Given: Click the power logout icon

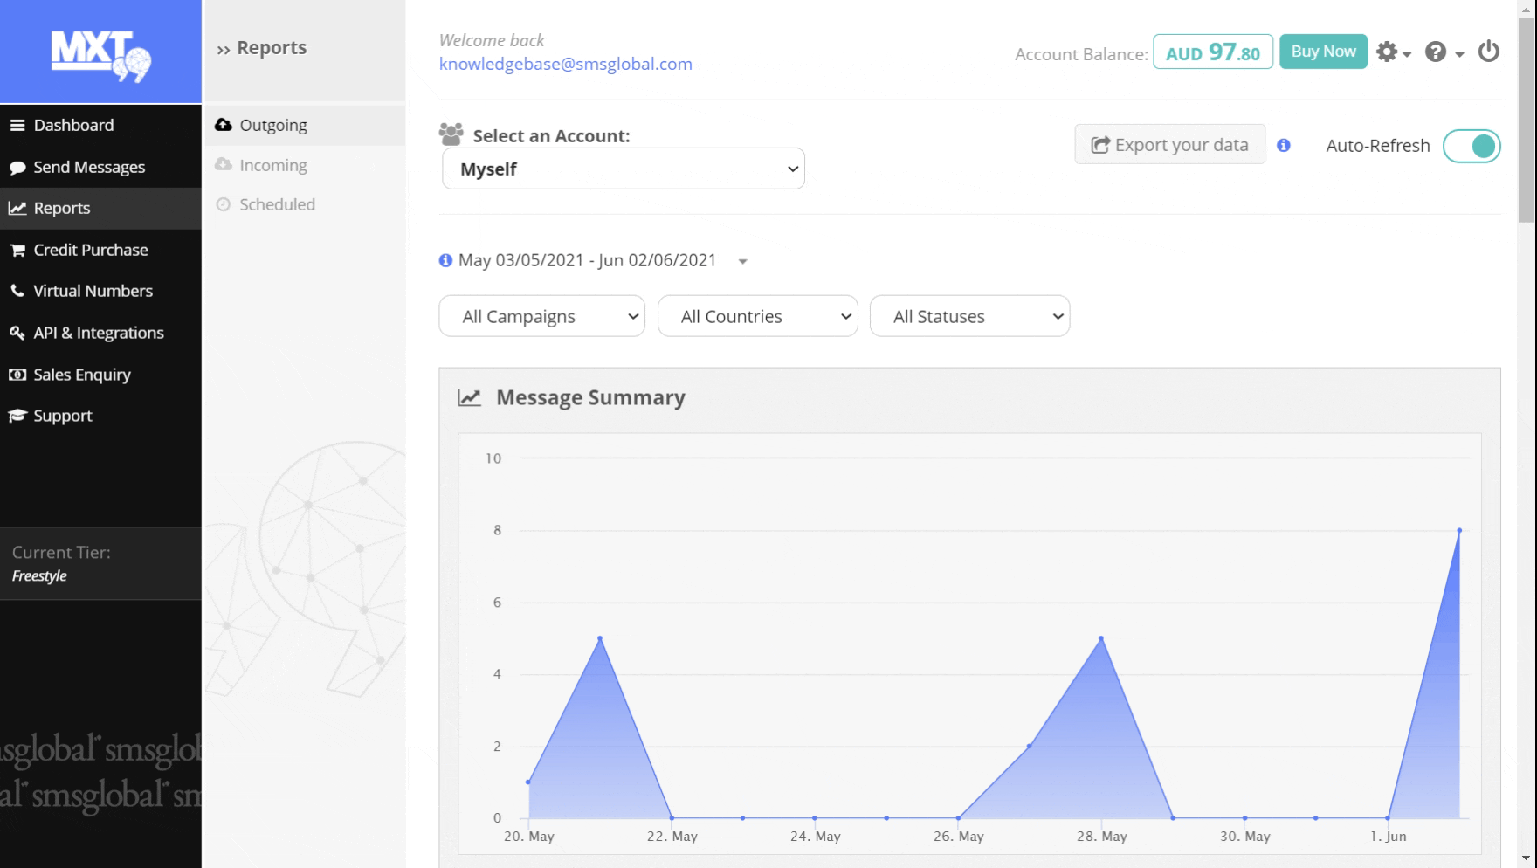Looking at the screenshot, I should tap(1488, 52).
